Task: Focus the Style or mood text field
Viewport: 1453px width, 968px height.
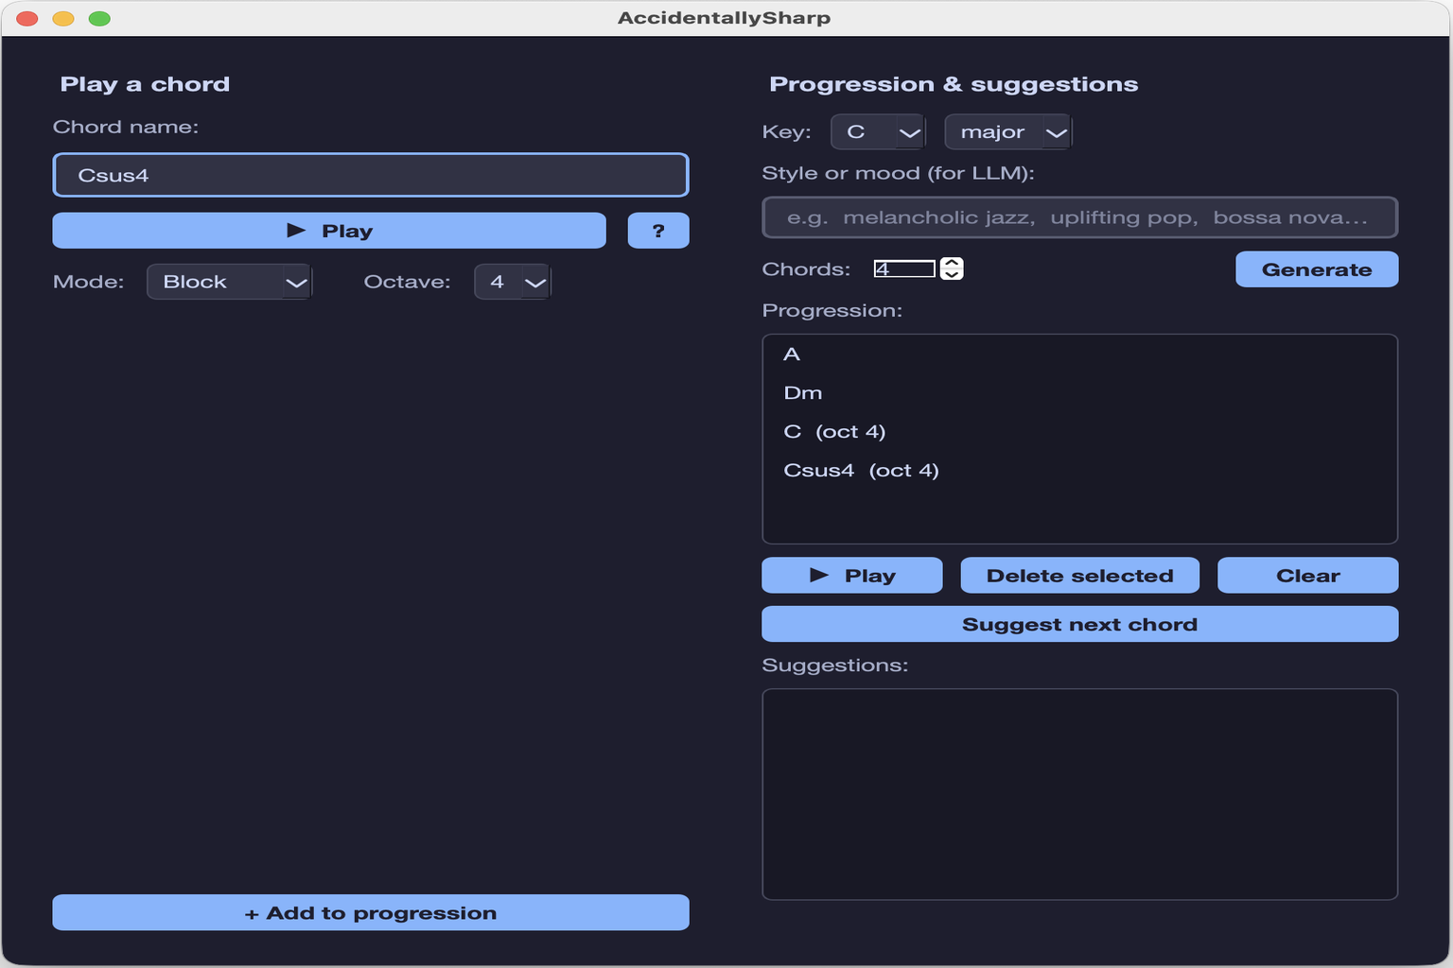Action: tap(1078, 217)
